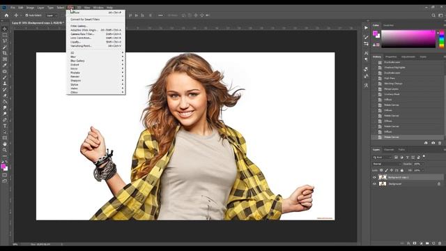Select the Move tool
This screenshot has height=251, width=446.
5,29
